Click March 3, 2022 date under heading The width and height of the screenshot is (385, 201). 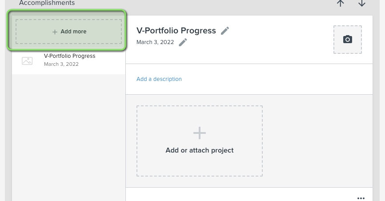click(x=155, y=42)
